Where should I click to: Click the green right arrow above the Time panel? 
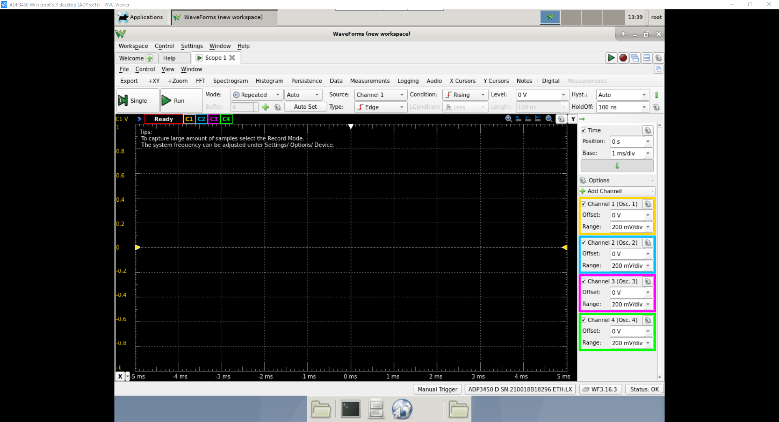click(x=582, y=119)
